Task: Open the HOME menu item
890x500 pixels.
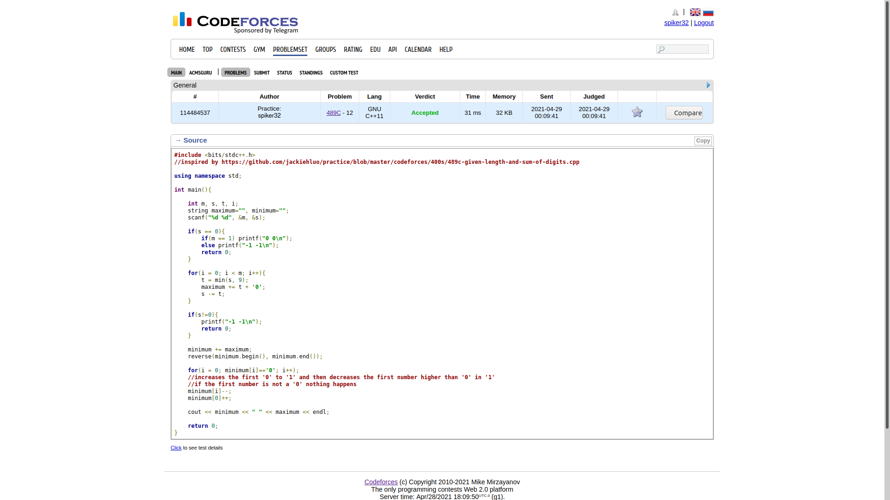Action: coord(187,49)
